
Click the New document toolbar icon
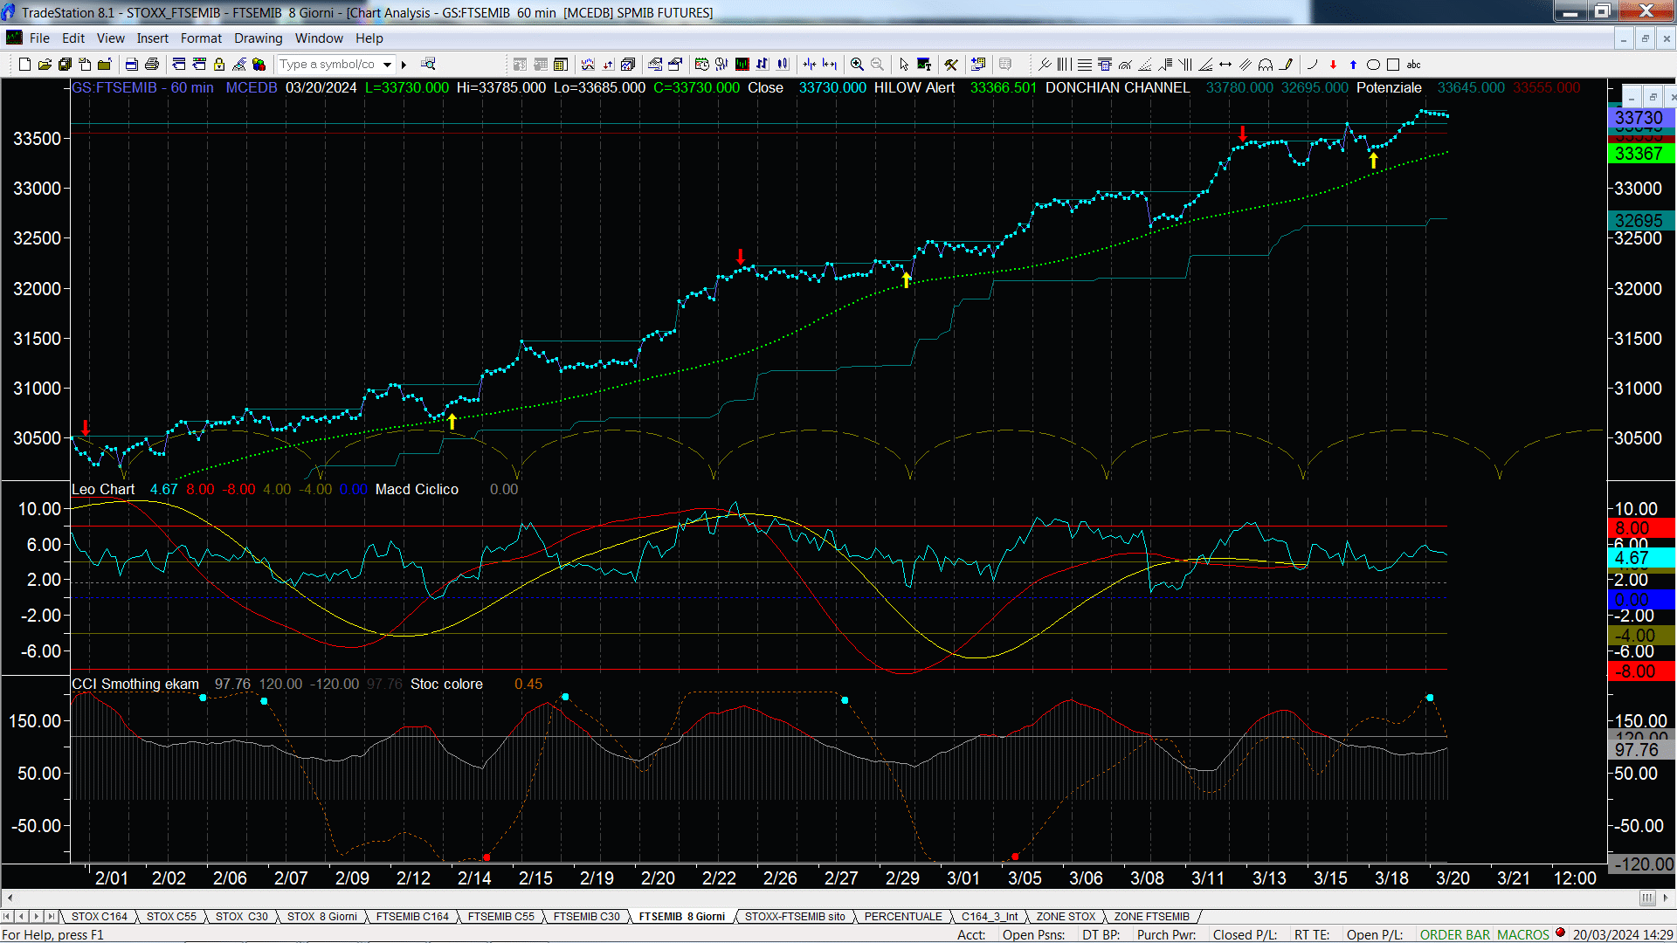click(x=24, y=65)
